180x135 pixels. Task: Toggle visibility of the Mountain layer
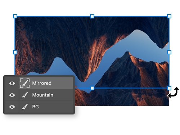click(12, 95)
